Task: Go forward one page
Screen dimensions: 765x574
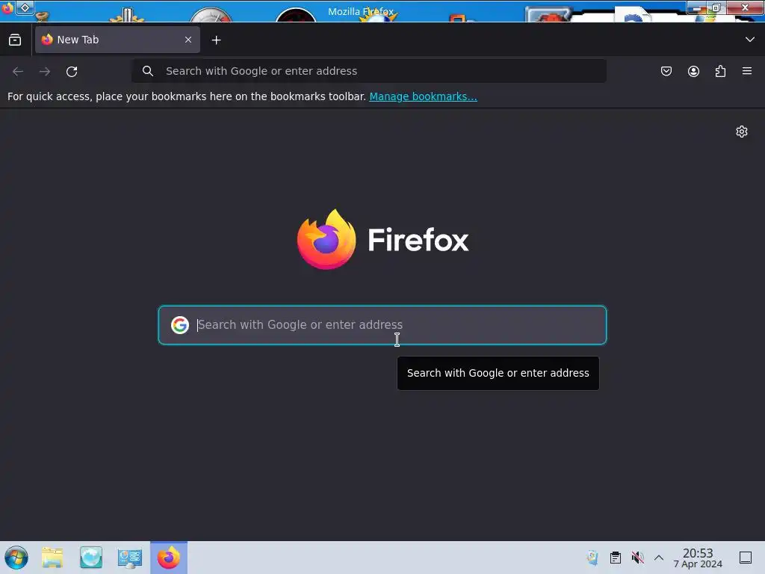Action: point(45,71)
